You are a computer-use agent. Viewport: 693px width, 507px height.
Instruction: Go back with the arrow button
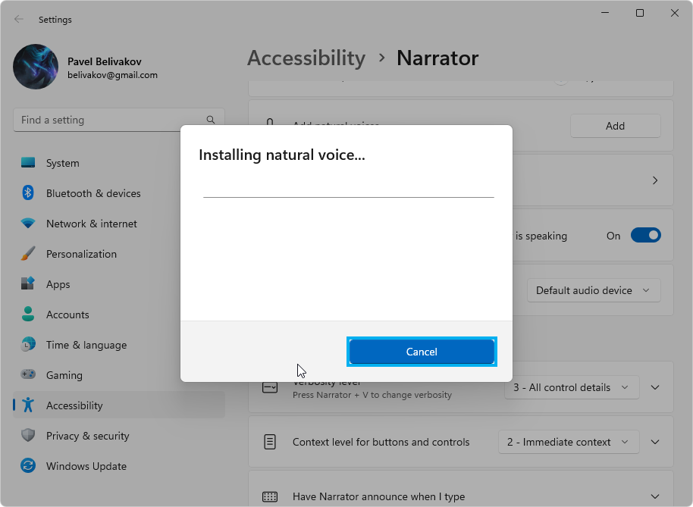[x=18, y=20]
